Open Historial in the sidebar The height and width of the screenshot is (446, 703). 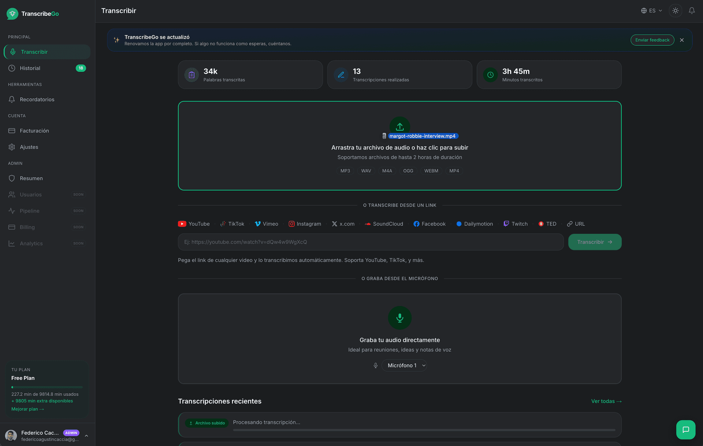(30, 68)
